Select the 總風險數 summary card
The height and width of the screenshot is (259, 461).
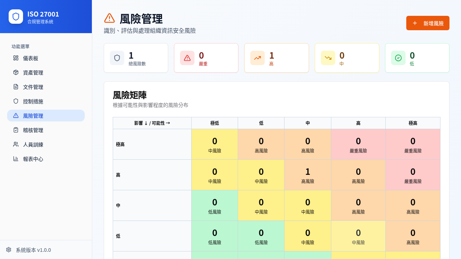click(136, 58)
